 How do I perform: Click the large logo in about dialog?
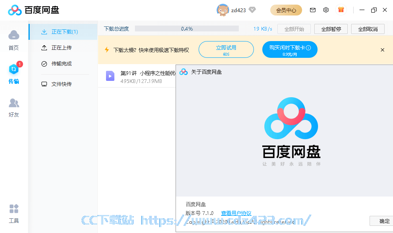point(291,118)
